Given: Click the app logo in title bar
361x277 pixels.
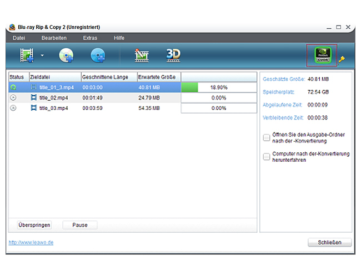Looking at the screenshot, I should [12, 27].
